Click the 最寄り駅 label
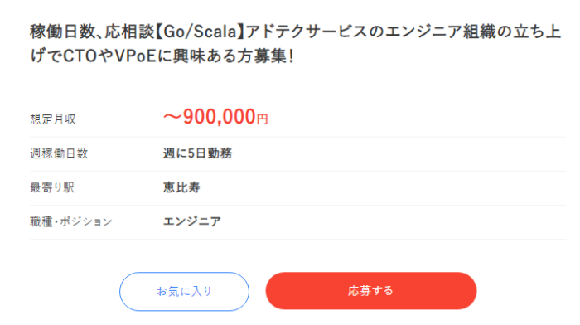Image resolution: width=580 pixels, height=325 pixels. pos(52,187)
